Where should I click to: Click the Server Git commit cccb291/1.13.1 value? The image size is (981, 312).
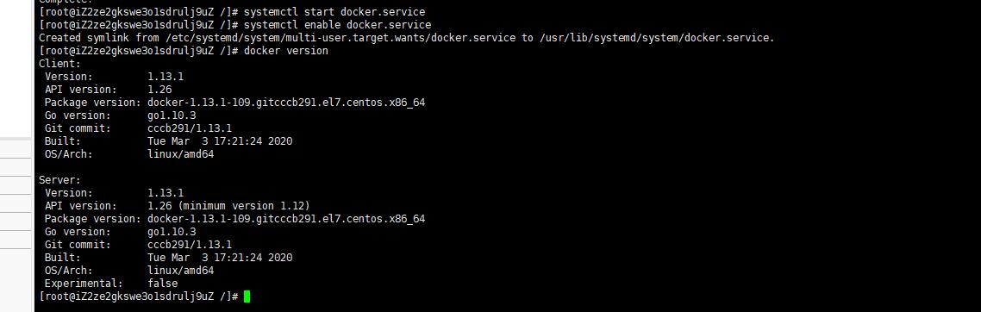pyautogui.click(x=190, y=245)
